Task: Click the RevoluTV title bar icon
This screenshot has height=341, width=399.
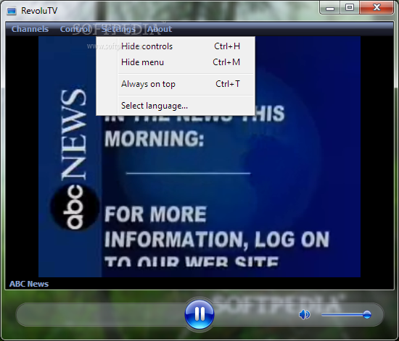Action: [12, 11]
